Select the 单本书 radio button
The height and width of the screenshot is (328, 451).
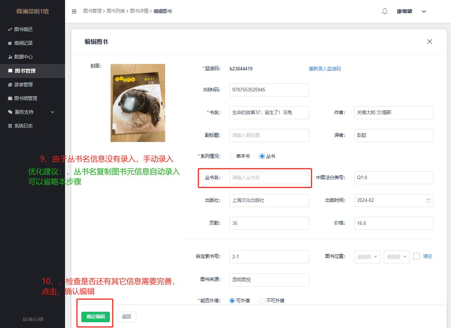[232, 156]
